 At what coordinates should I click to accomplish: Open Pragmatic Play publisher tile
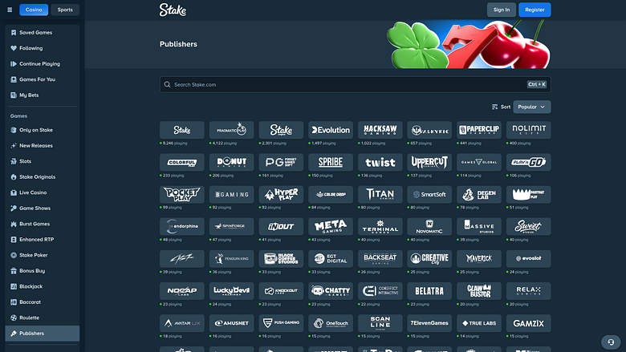(x=232, y=130)
